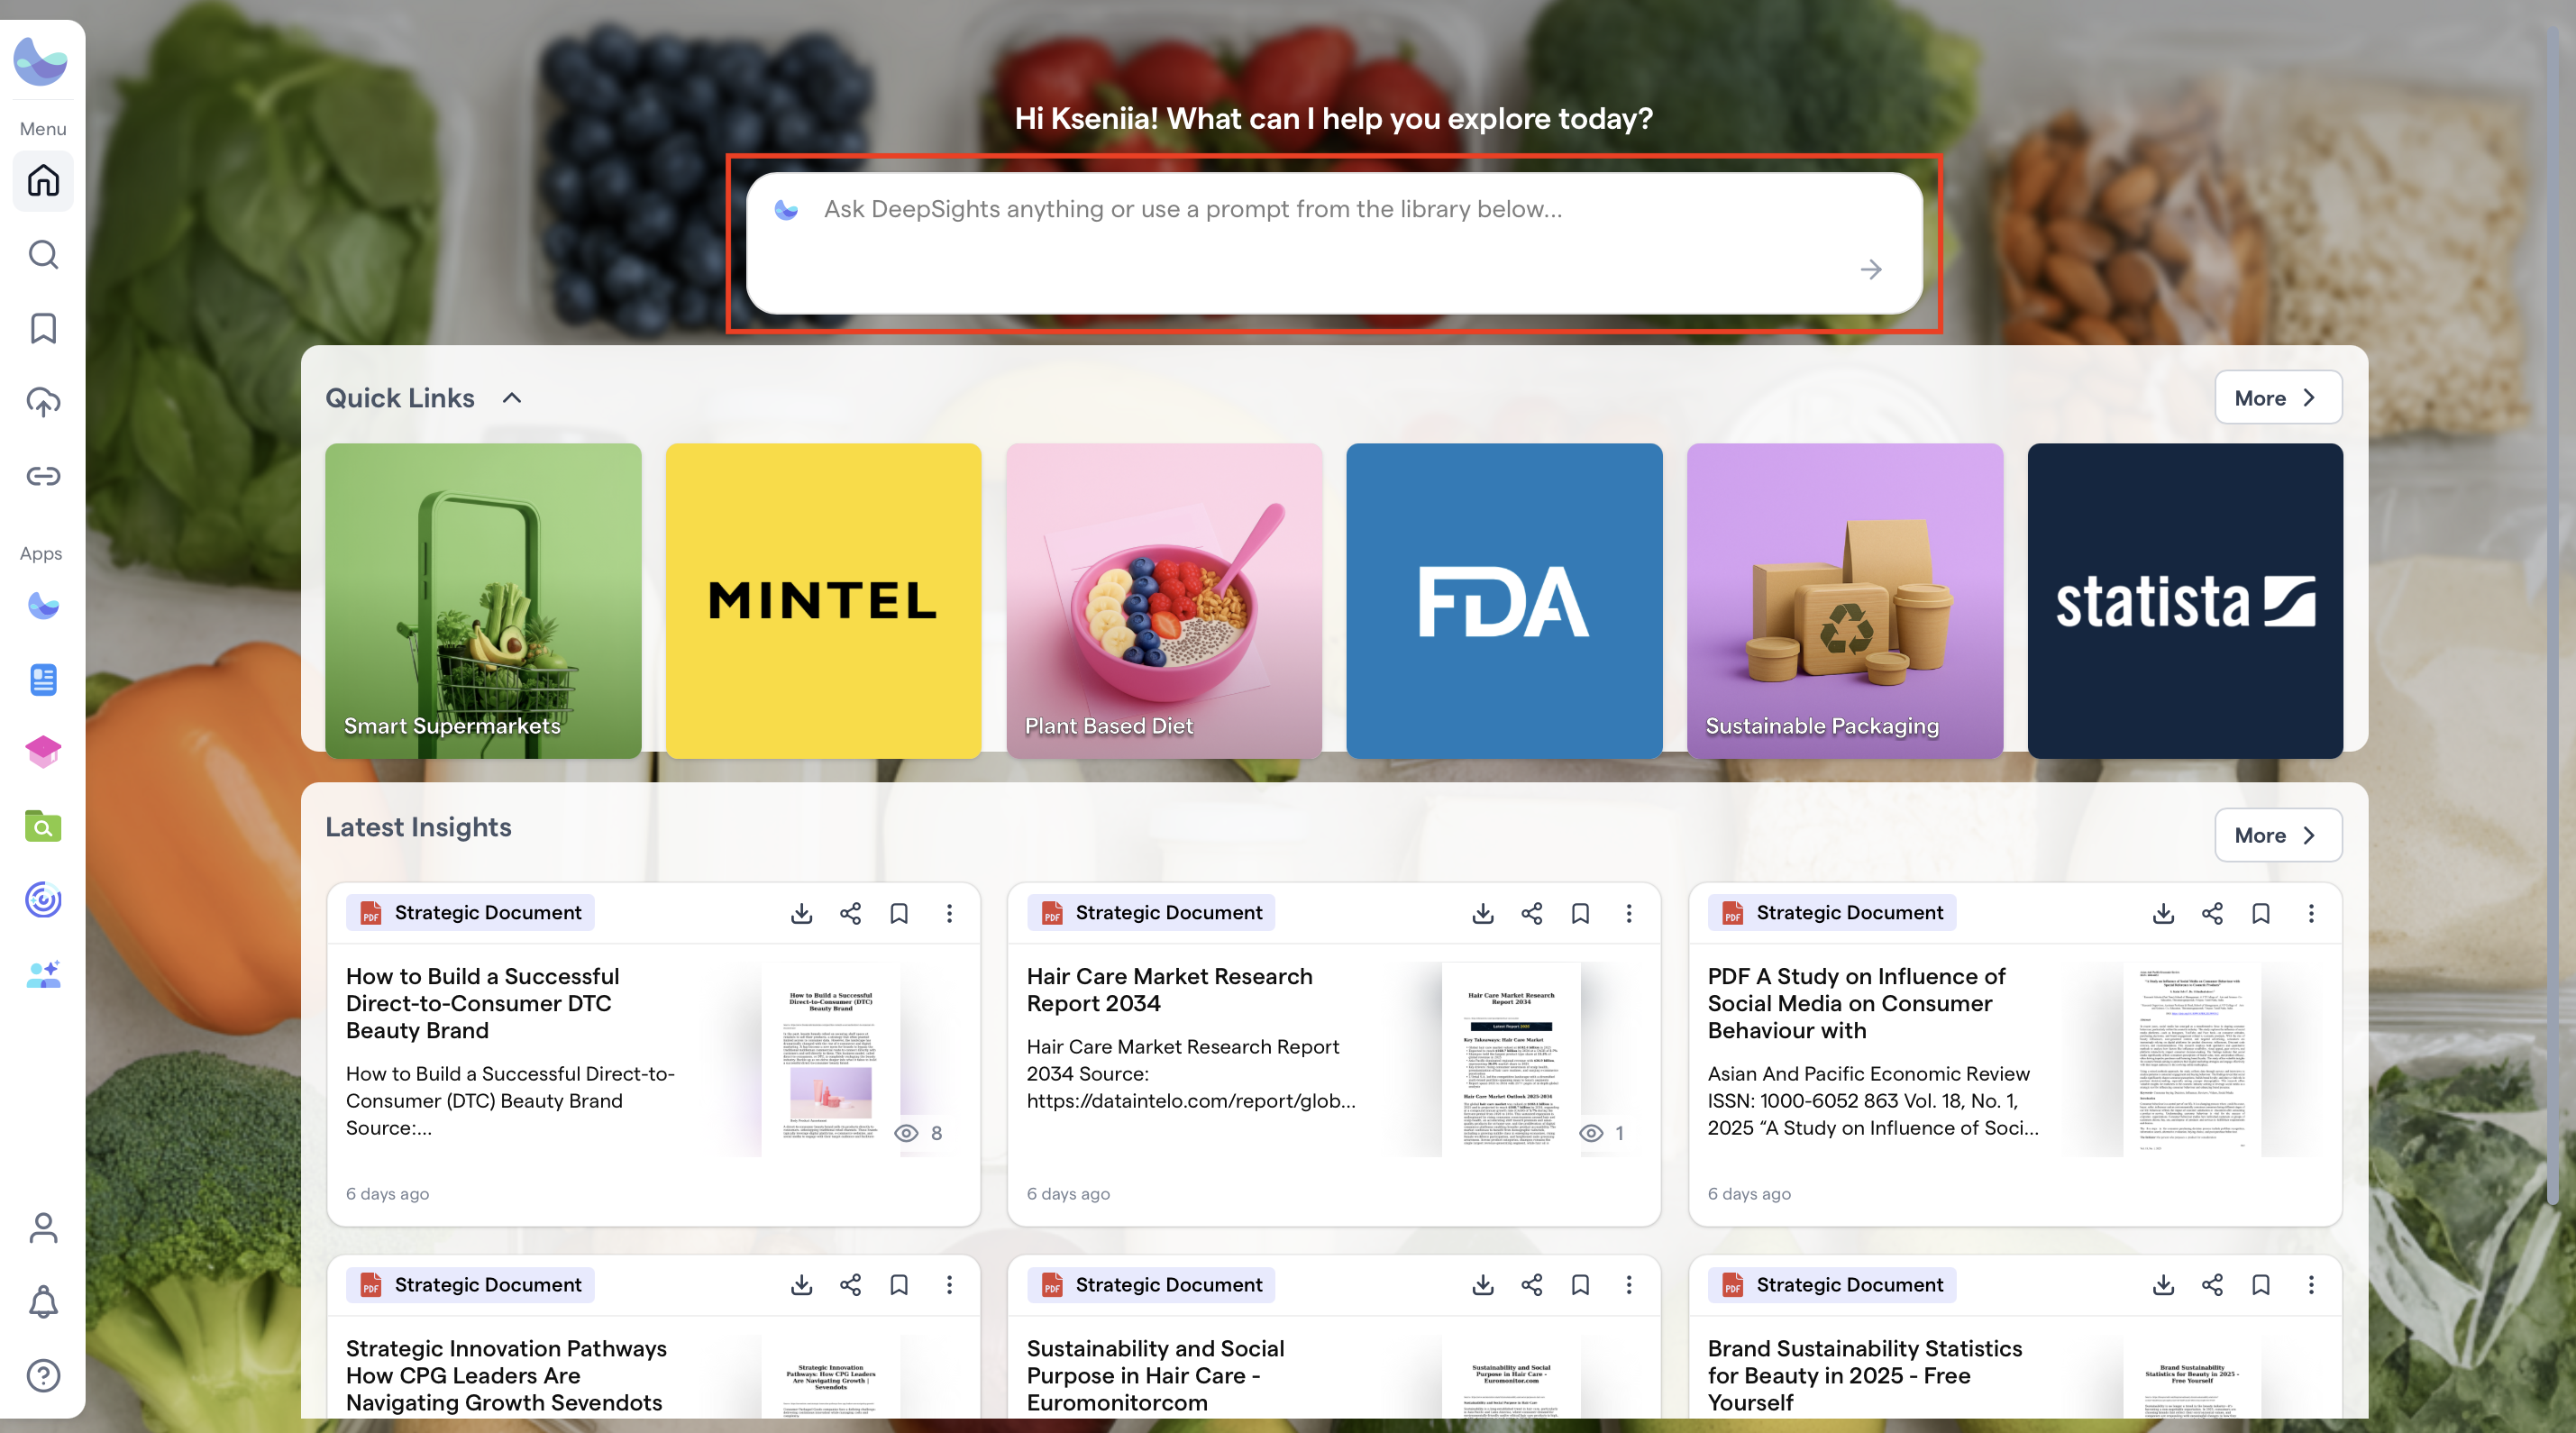Share the DTC Beauty Brand document
2576x1433 pixels.
pos(850,913)
